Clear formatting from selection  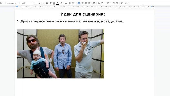[x=122, y=3]
